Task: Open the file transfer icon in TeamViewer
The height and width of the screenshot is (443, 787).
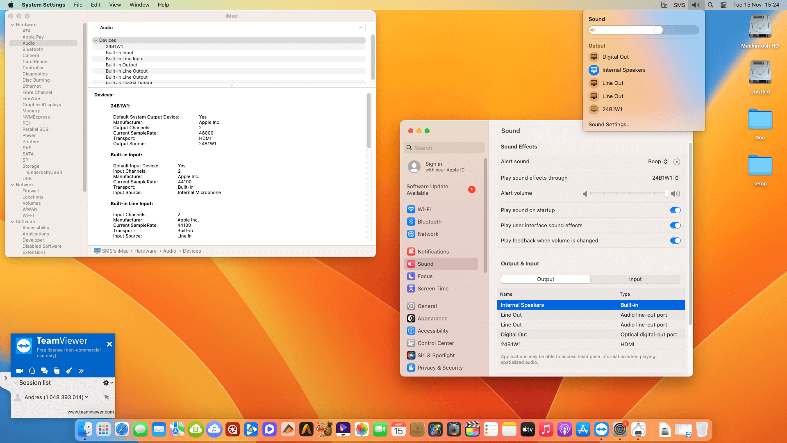Action: pyautogui.click(x=57, y=371)
